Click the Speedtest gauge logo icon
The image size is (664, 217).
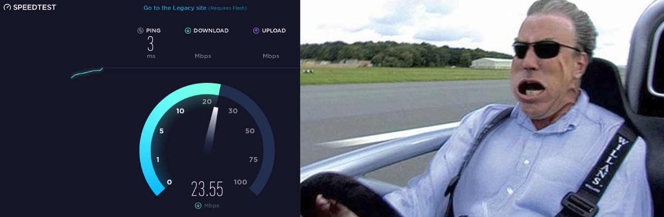(7, 7)
